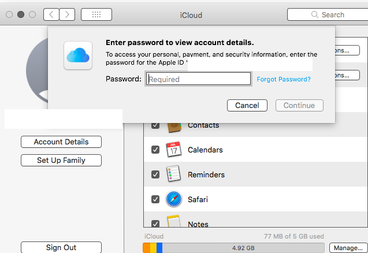Open Account Details
368x253 pixels.
click(x=61, y=142)
